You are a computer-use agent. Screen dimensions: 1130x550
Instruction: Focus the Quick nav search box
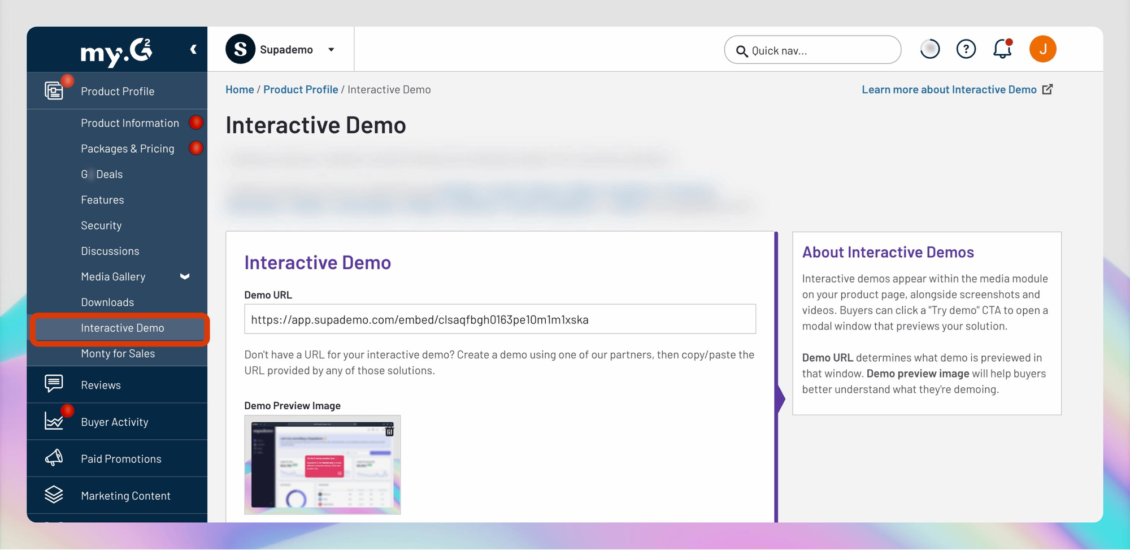coord(812,50)
